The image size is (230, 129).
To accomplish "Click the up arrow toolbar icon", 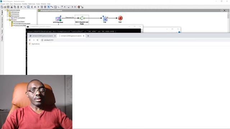I will (35, 7).
